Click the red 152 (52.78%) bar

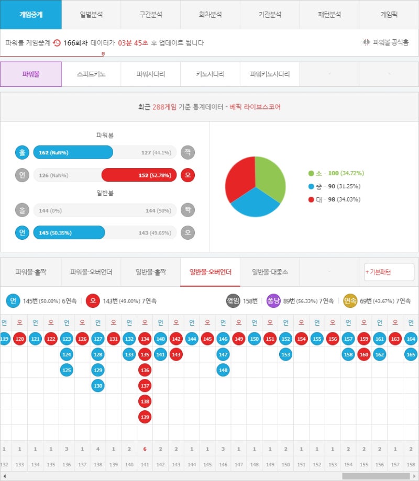point(139,175)
